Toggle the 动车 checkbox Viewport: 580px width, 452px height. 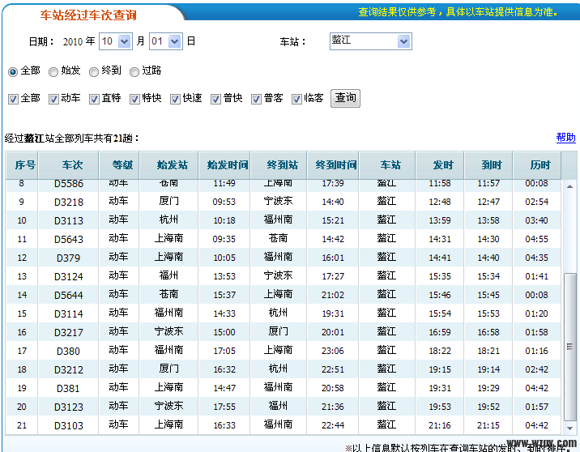[x=53, y=99]
